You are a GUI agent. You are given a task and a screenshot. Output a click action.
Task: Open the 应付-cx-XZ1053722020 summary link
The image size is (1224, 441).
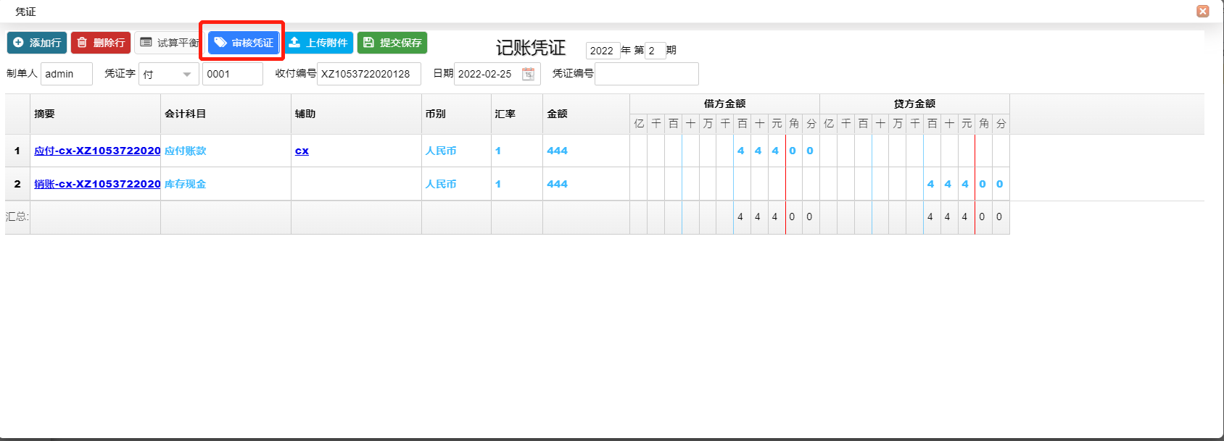(97, 151)
